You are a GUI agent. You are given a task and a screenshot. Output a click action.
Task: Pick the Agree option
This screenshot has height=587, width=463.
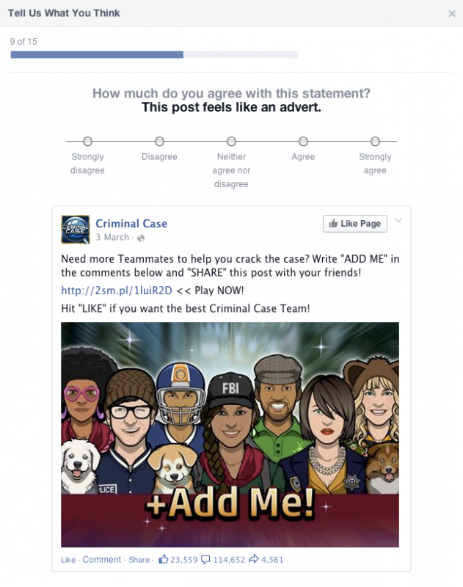pos(303,141)
